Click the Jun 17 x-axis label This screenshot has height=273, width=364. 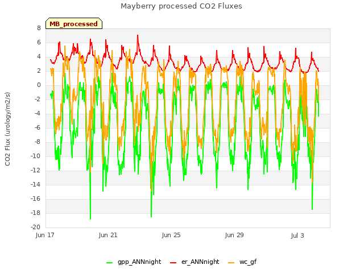click(x=45, y=235)
